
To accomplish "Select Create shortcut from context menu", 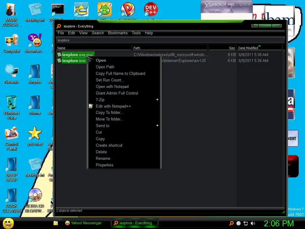I will click(x=124, y=145).
